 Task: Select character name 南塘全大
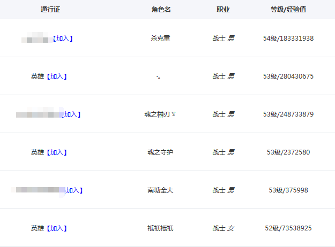(x=160, y=190)
